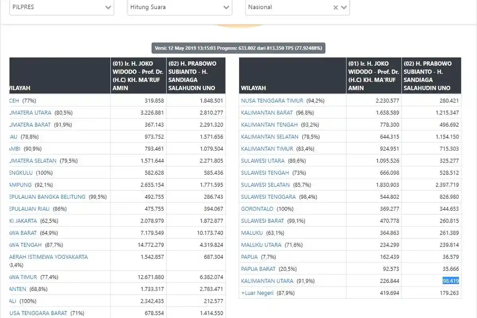Click the KALIMANTAN BARAT link
477x318 pixels.
[267, 113]
